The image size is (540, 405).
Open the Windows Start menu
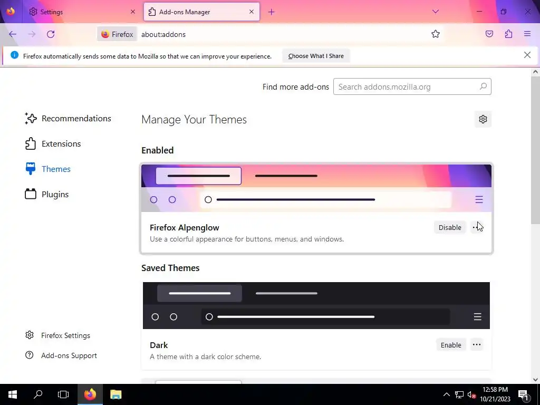pyautogui.click(x=13, y=394)
